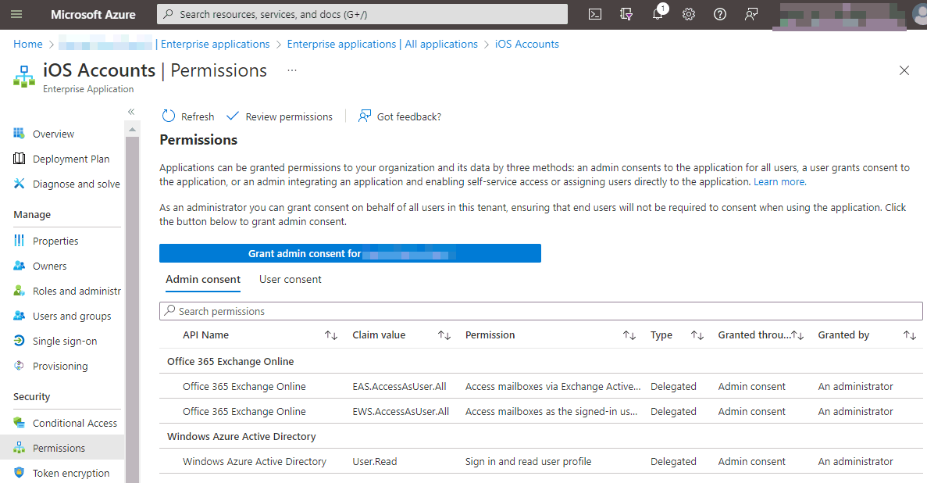Click the Diagnose and solve wrench icon
This screenshot has width=927, height=483.
pyautogui.click(x=19, y=184)
